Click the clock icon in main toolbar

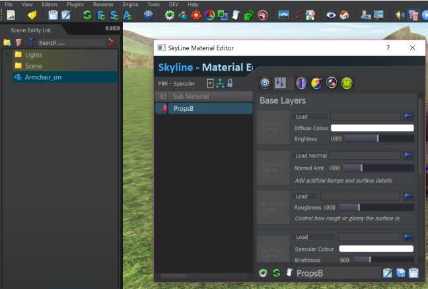[x=149, y=15]
